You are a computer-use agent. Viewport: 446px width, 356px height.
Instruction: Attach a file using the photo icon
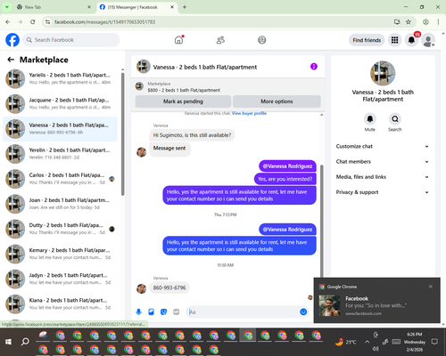click(x=151, y=311)
